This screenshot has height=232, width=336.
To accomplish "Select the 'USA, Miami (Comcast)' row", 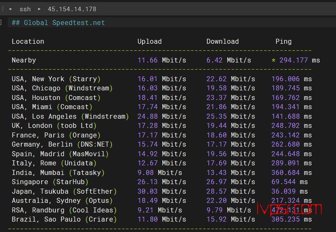I will coord(162,107).
